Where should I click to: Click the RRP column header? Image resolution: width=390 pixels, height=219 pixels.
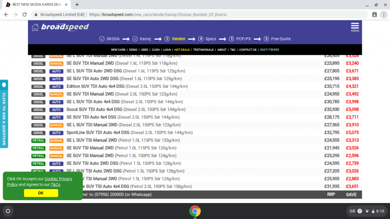tap(331, 195)
